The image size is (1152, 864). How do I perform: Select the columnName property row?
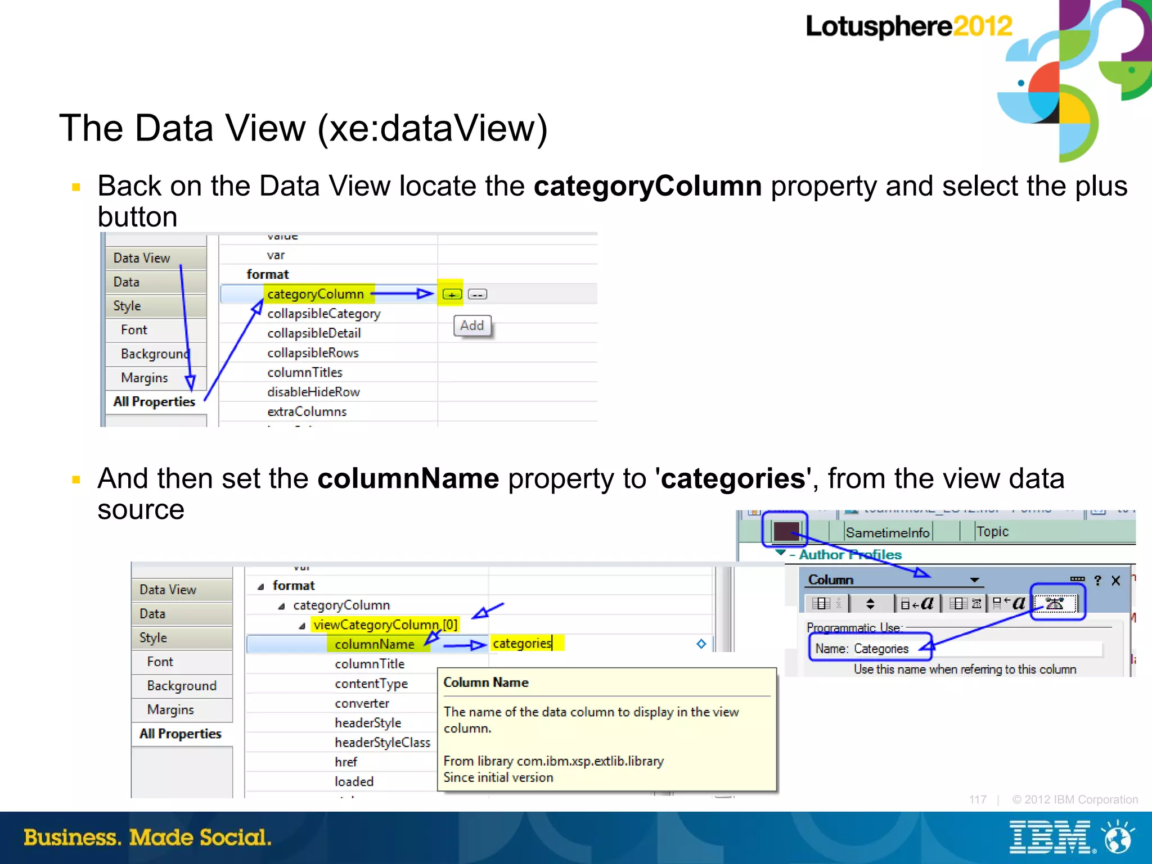pos(374,644)
